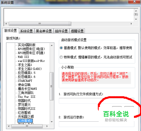Click top text box horizontal left arrow

pyautogui.click(x=6, y=24)
